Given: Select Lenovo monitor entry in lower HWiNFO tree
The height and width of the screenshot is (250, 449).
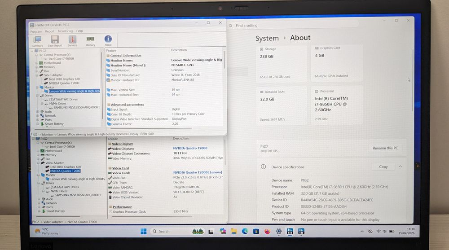Looking at the screenshot, I should pyautogui.click(x=78, y=179).
